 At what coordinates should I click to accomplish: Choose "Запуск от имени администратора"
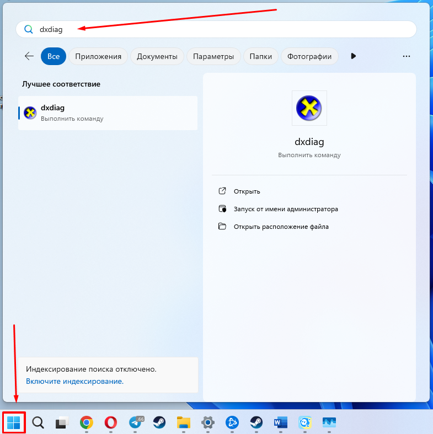286,209
